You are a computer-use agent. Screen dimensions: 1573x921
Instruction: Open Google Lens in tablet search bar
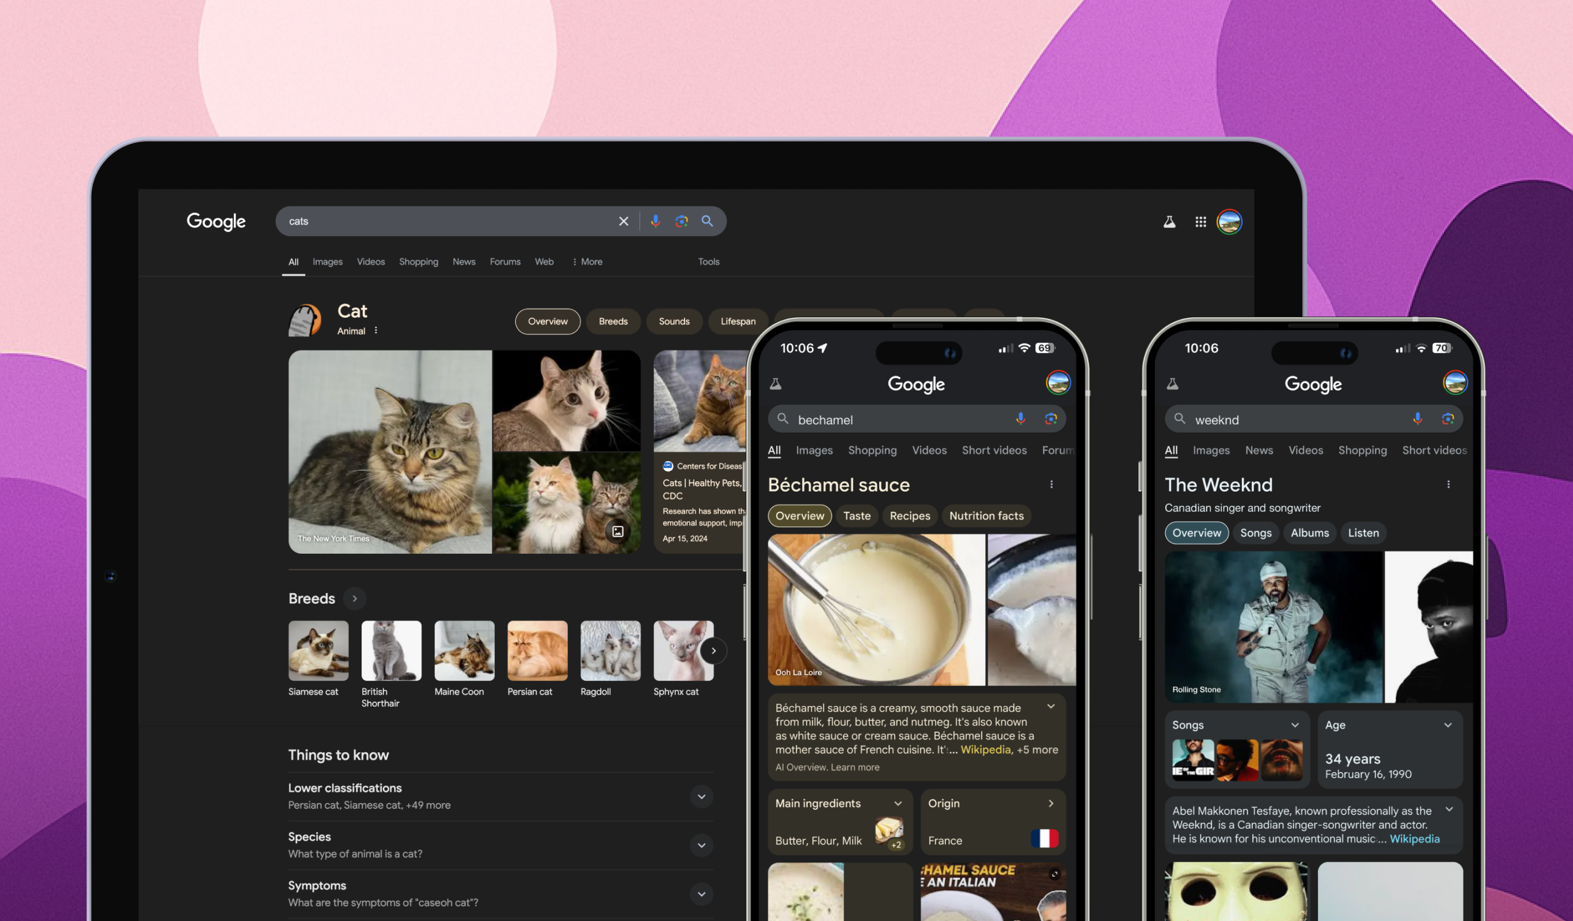(682, 222)
